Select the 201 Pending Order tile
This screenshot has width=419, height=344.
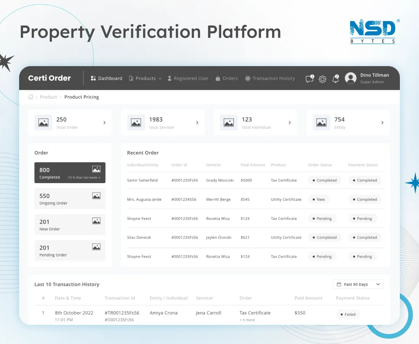pyautogui.click(x=70, y=250)
